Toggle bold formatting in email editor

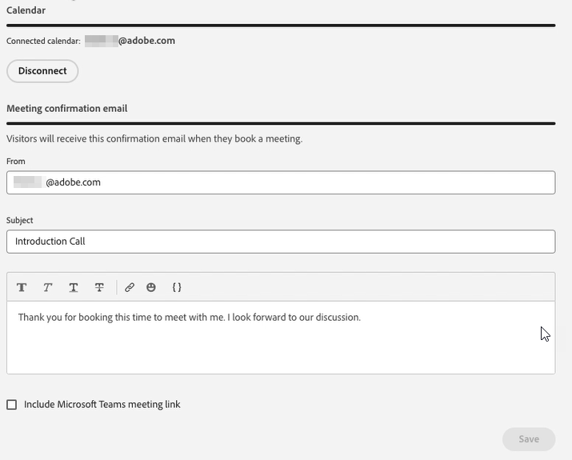[22, 287]
